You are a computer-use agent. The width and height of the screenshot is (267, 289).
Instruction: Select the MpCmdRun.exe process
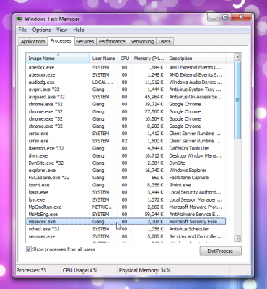point(126,207)
